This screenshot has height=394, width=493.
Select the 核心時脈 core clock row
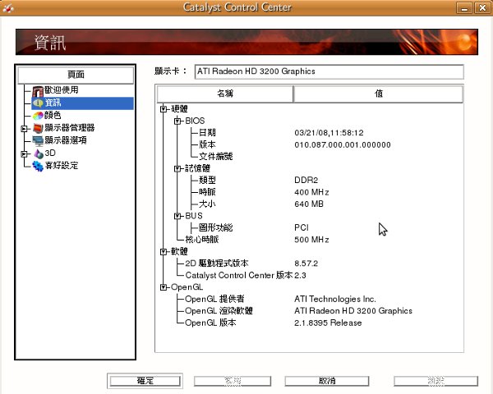[202, 240]
